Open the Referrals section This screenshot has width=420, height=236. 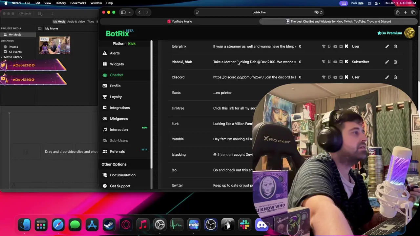pyautogui.click(x=117, y=151)
